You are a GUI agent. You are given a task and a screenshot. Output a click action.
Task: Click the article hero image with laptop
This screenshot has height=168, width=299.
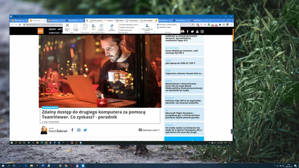[x=100, y=71]
